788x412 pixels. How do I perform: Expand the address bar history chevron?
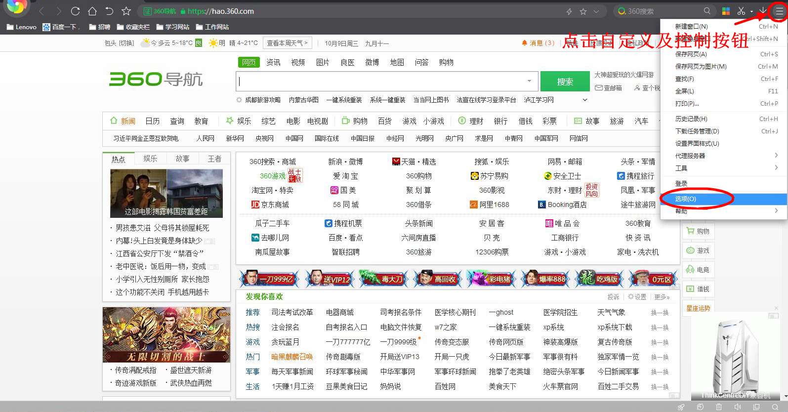click(596, 11)
